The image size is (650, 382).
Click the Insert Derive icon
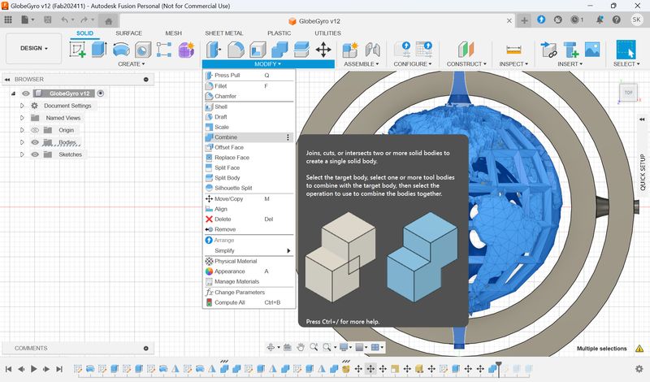tap(549, 50)
